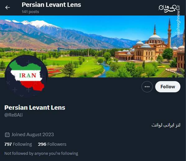Viewport: 186px width, 161px height.
Task: View the 797 Following list
Action: pyautogui.click(x=18, y=144)
